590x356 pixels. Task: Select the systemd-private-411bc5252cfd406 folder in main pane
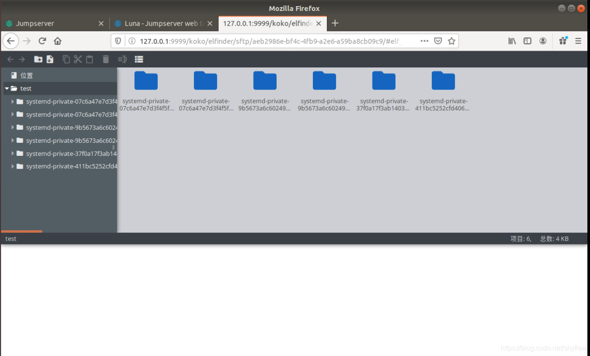(443, 91)
